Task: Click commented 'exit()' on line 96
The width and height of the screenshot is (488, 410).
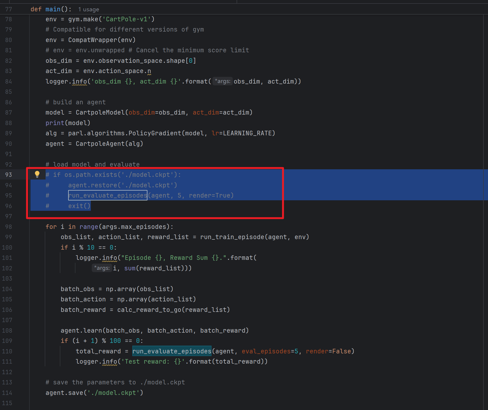Action: pos(79,206)
